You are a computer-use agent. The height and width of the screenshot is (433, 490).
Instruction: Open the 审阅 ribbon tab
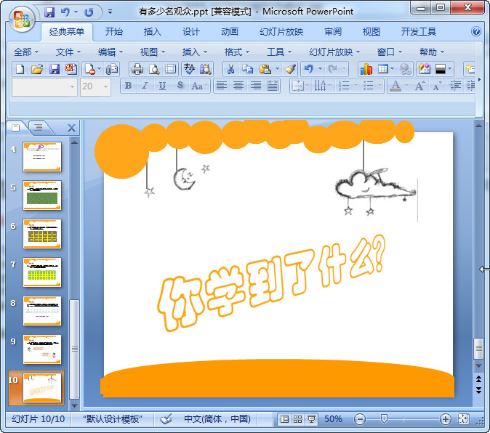coord(333,31)
